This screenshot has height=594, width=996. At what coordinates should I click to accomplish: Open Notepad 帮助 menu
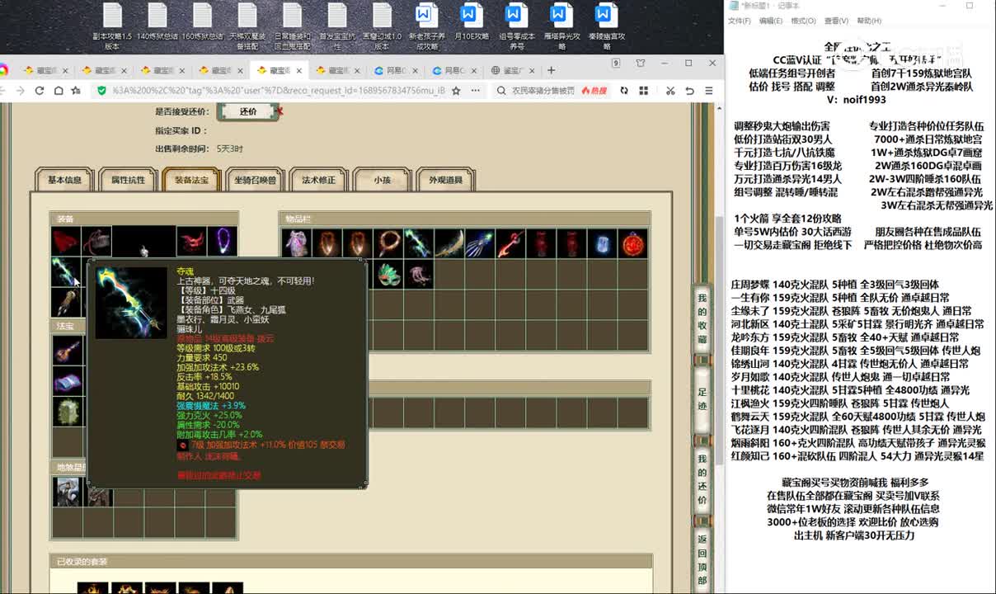coord(869,21)
